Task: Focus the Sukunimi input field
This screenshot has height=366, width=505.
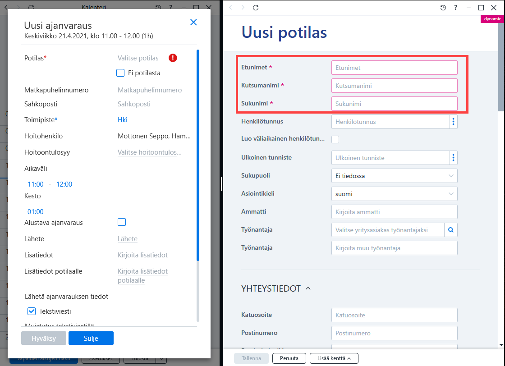Action: 394,104
